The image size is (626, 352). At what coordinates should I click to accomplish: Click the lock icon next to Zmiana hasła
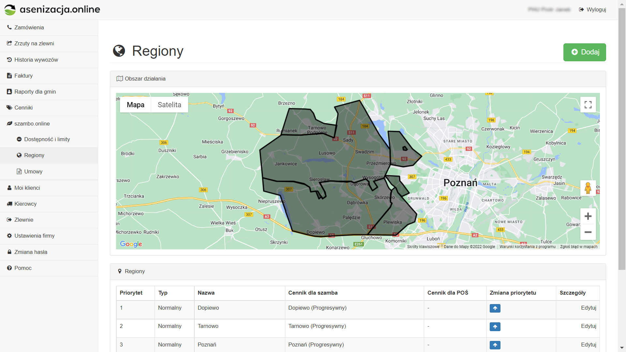tap(9, 252)
